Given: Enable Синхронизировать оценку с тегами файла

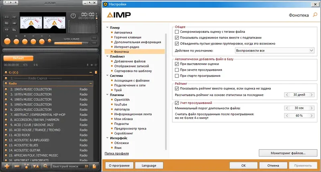Looking at the screenshot, I should tap(177, 32).
